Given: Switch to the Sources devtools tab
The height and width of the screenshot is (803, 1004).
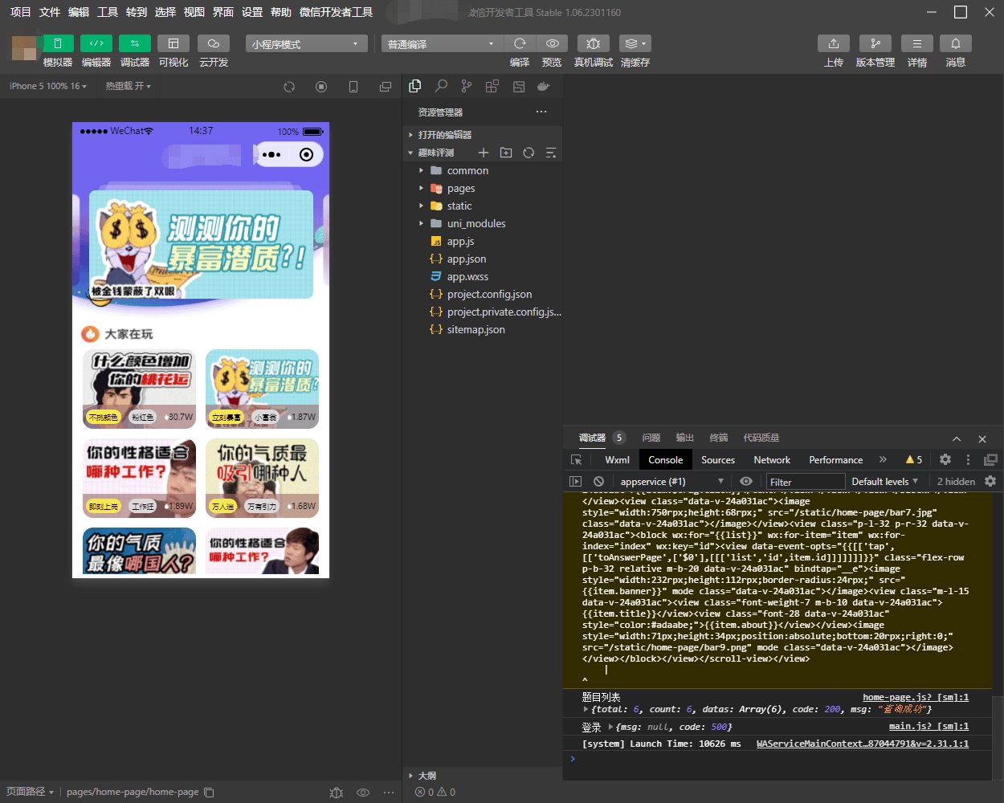Looking at the screenshot, I should coord(718,460).
